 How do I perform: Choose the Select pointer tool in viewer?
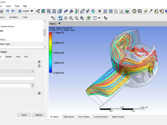click(x=53, y=18)
